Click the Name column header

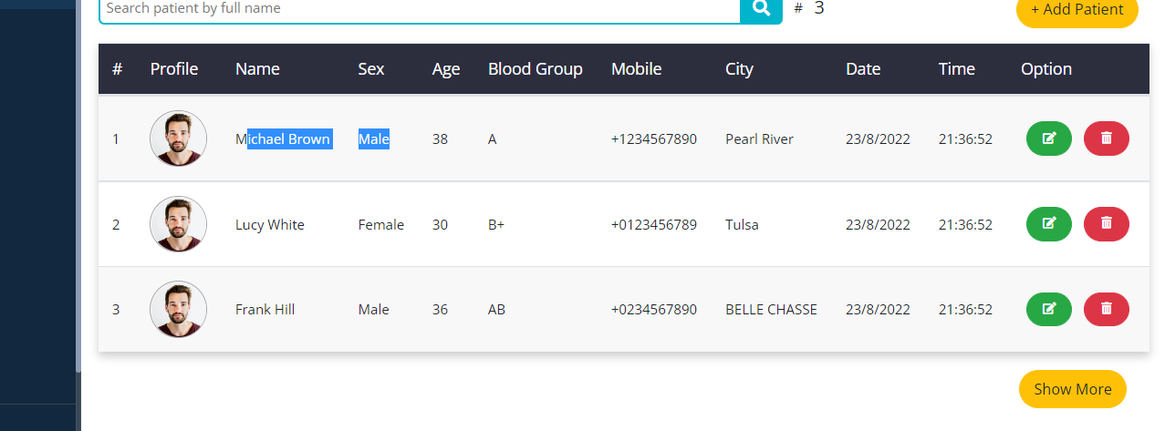[257, 69]
